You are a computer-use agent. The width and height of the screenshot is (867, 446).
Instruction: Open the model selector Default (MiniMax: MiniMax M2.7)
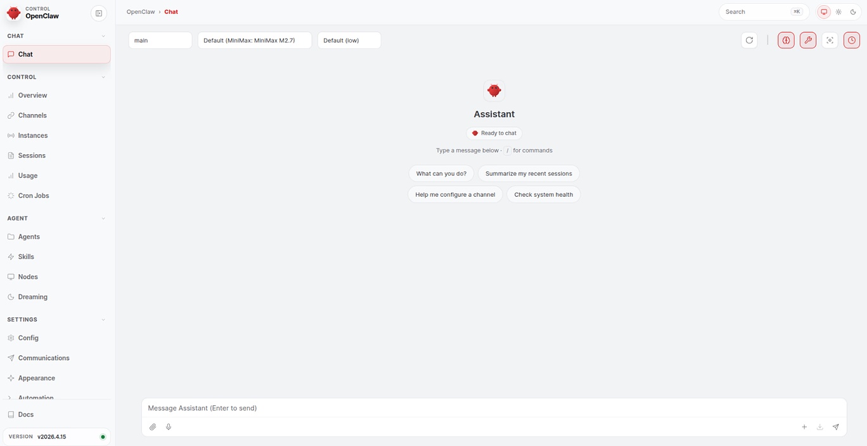(255, 40)
